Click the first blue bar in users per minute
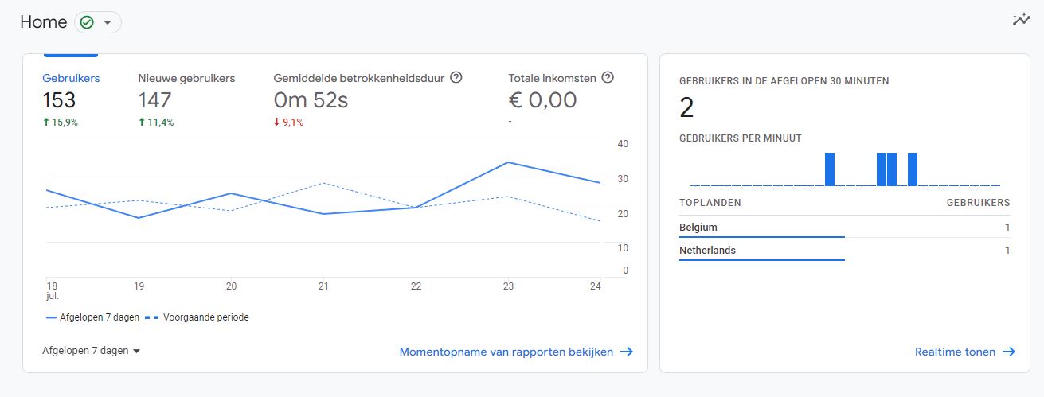The image size is (1044, 397). click(830, 169)
